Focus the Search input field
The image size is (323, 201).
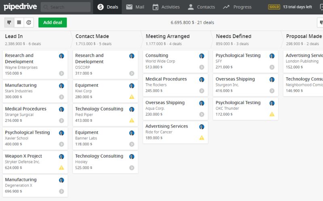point(65,7)
